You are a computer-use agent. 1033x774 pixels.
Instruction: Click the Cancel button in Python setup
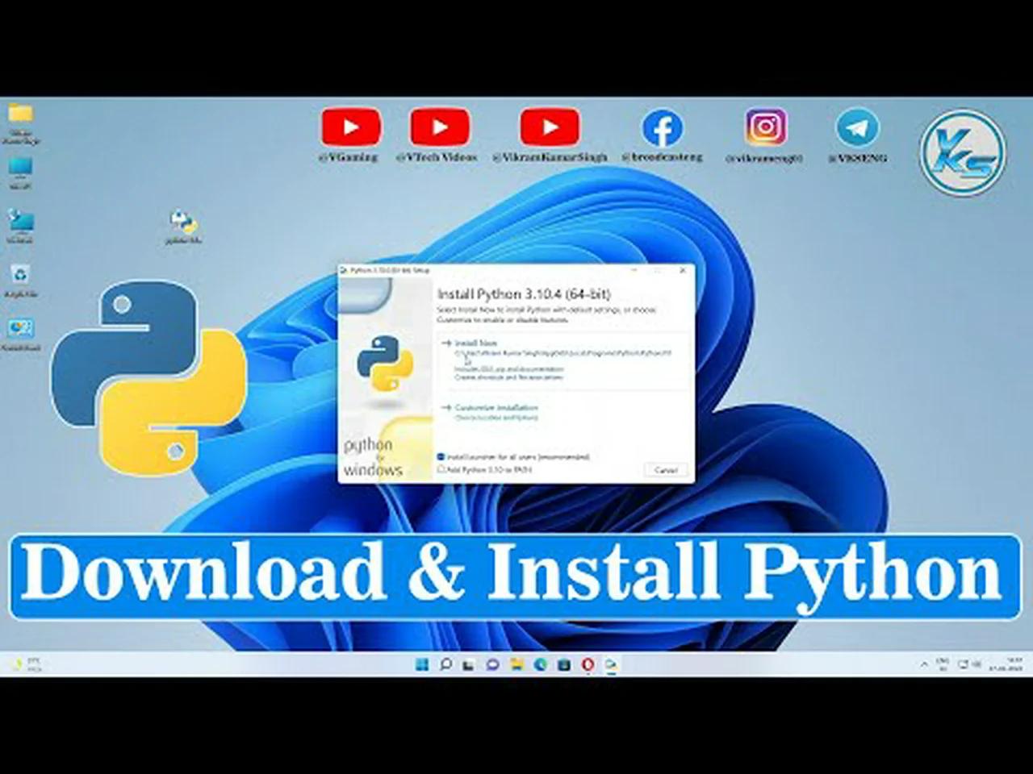click(666, 469)
